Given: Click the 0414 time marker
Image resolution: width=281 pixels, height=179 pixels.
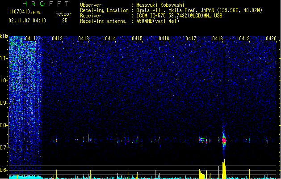Looking at the screenshot, I should click(x=110, y=38).
